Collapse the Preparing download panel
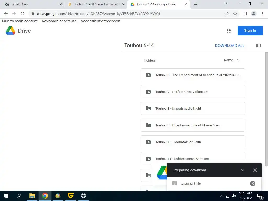The width and height of the screenshot is (268, 201). tap(242, 170)
